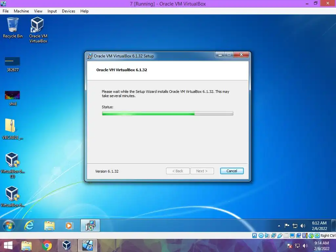Image resolution: width=336 pixels, height=252 pixels.
Task: Click the audio status indicator icon
Action: pyautogui.click(x=267, y=236)
